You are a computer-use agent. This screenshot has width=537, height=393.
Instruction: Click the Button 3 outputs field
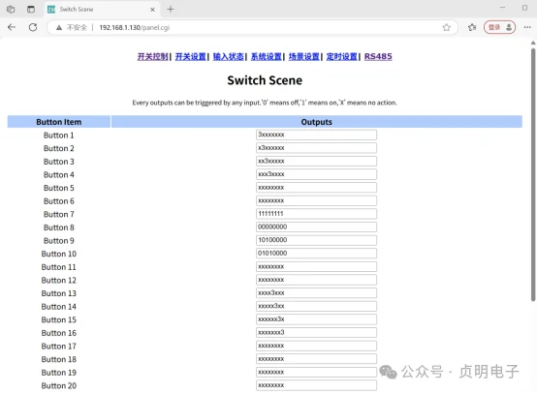tap(316, 161)
